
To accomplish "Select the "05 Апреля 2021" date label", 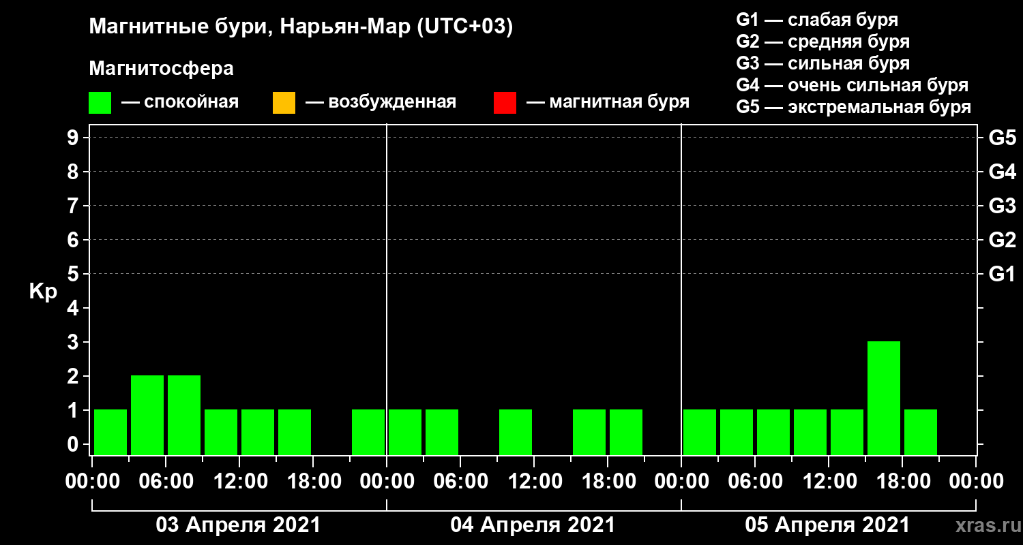I will (827, 525).
